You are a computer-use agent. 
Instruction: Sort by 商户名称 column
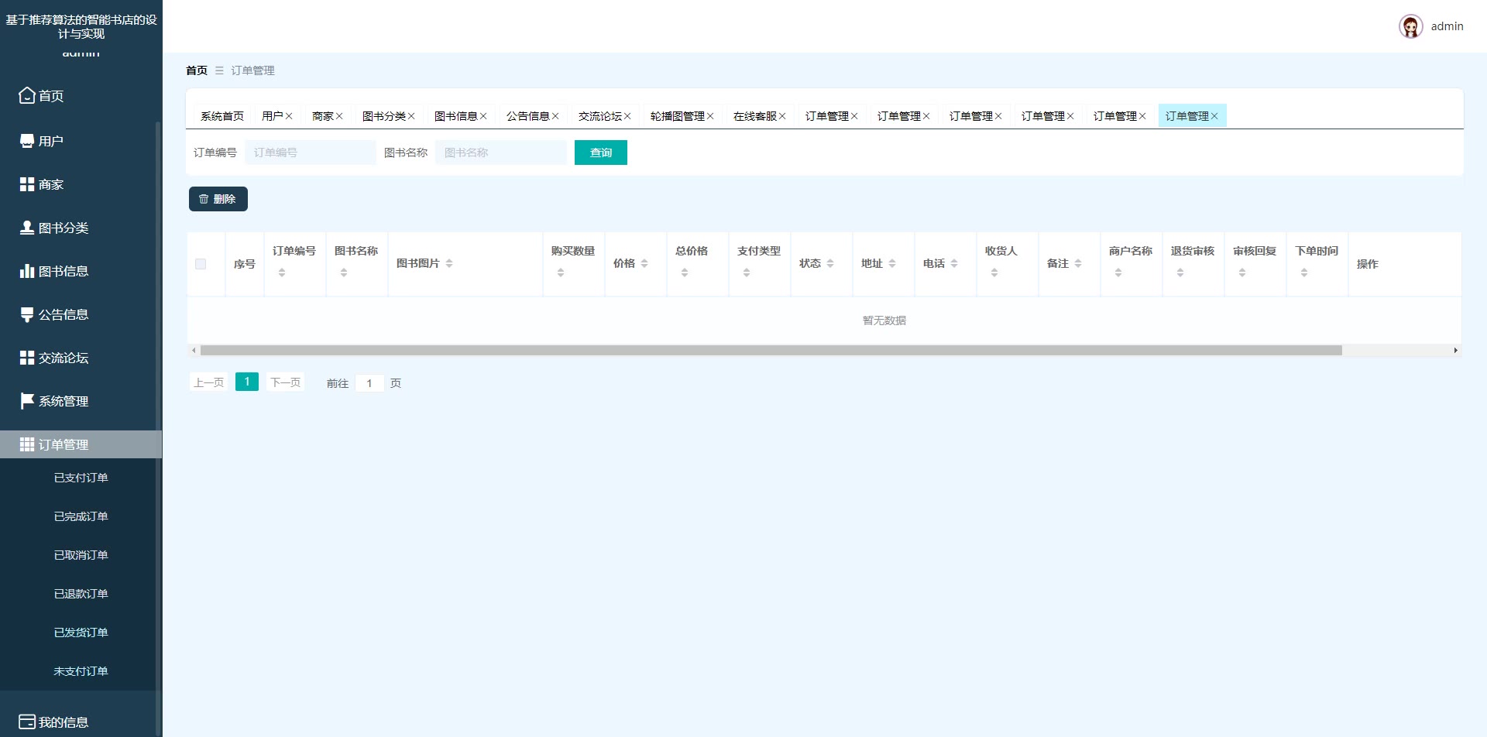pos(1118,273)
